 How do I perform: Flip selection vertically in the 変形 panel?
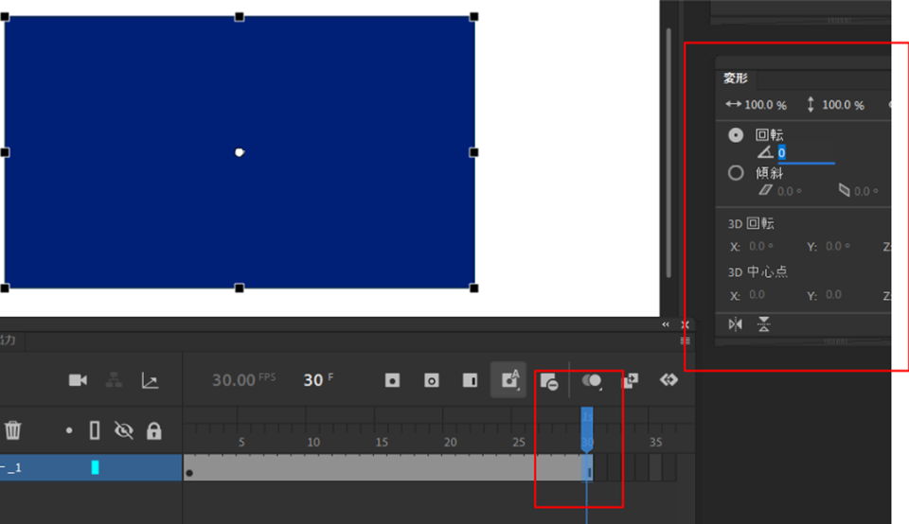pyautogui.click(x=764, y=324)
